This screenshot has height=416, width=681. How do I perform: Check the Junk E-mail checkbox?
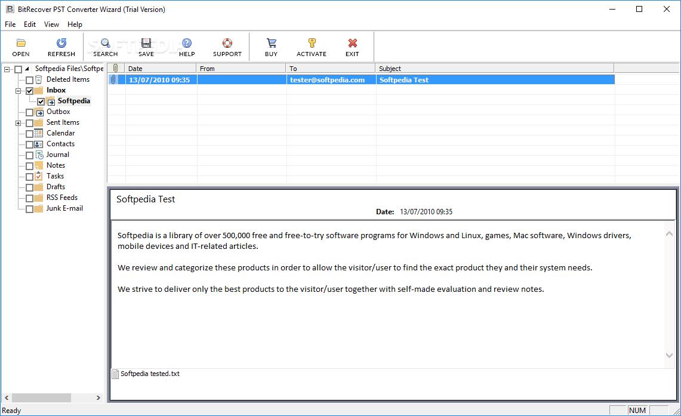coord(29,209)
